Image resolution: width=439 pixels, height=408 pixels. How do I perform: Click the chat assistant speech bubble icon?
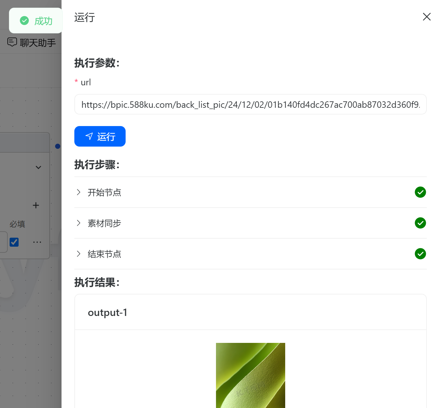pos(12,42)
